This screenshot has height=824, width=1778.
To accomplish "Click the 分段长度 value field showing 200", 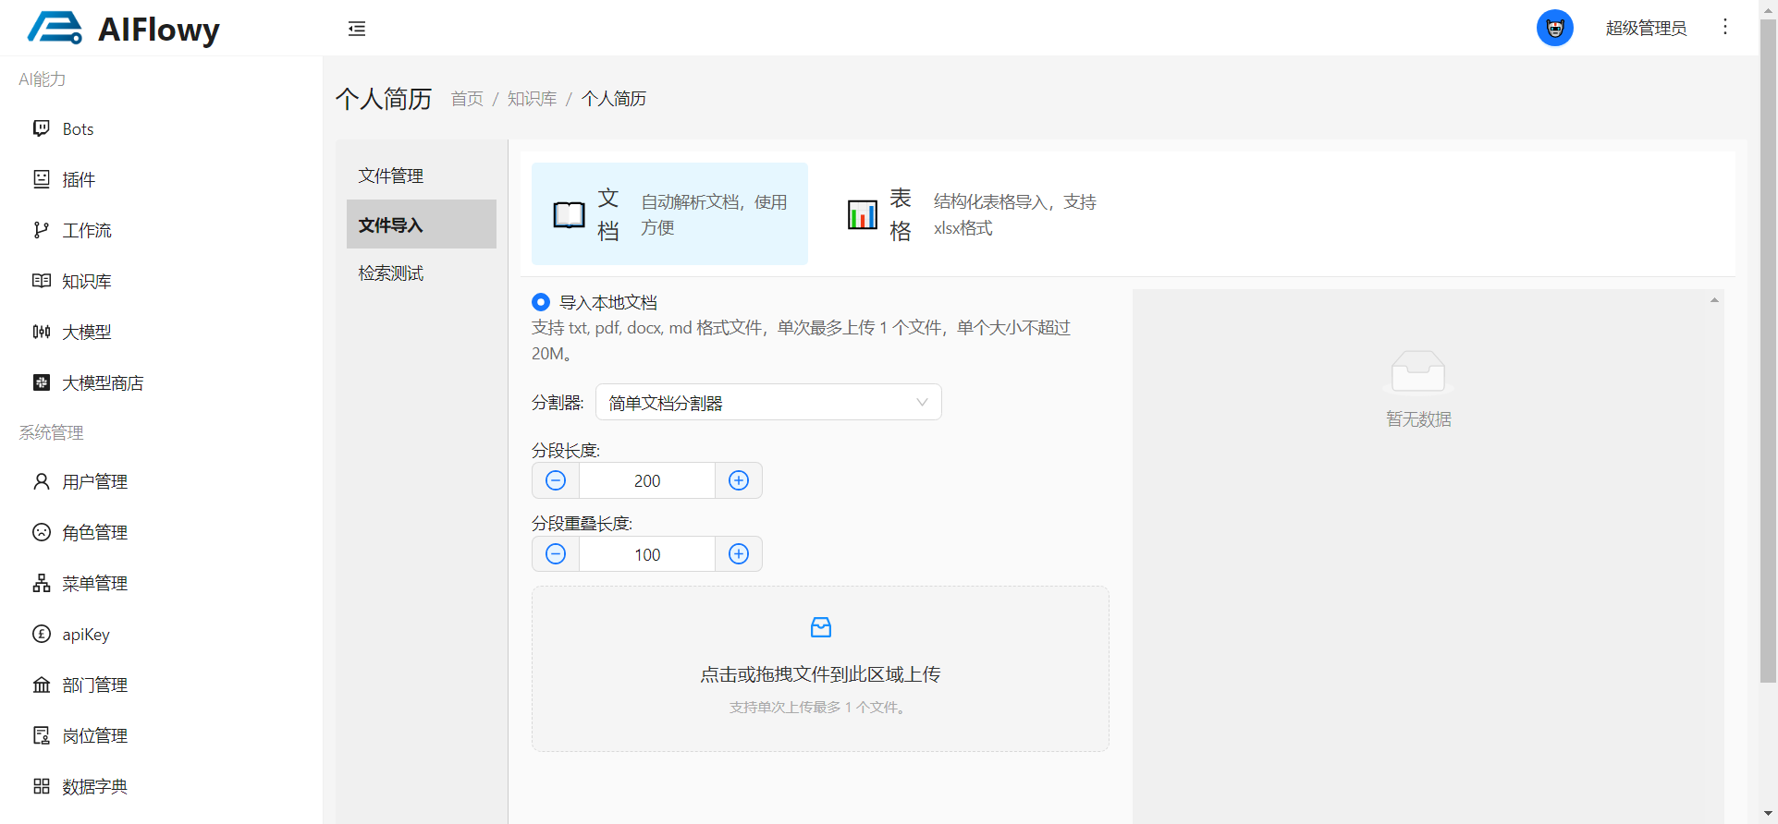I will coord(647,480).
